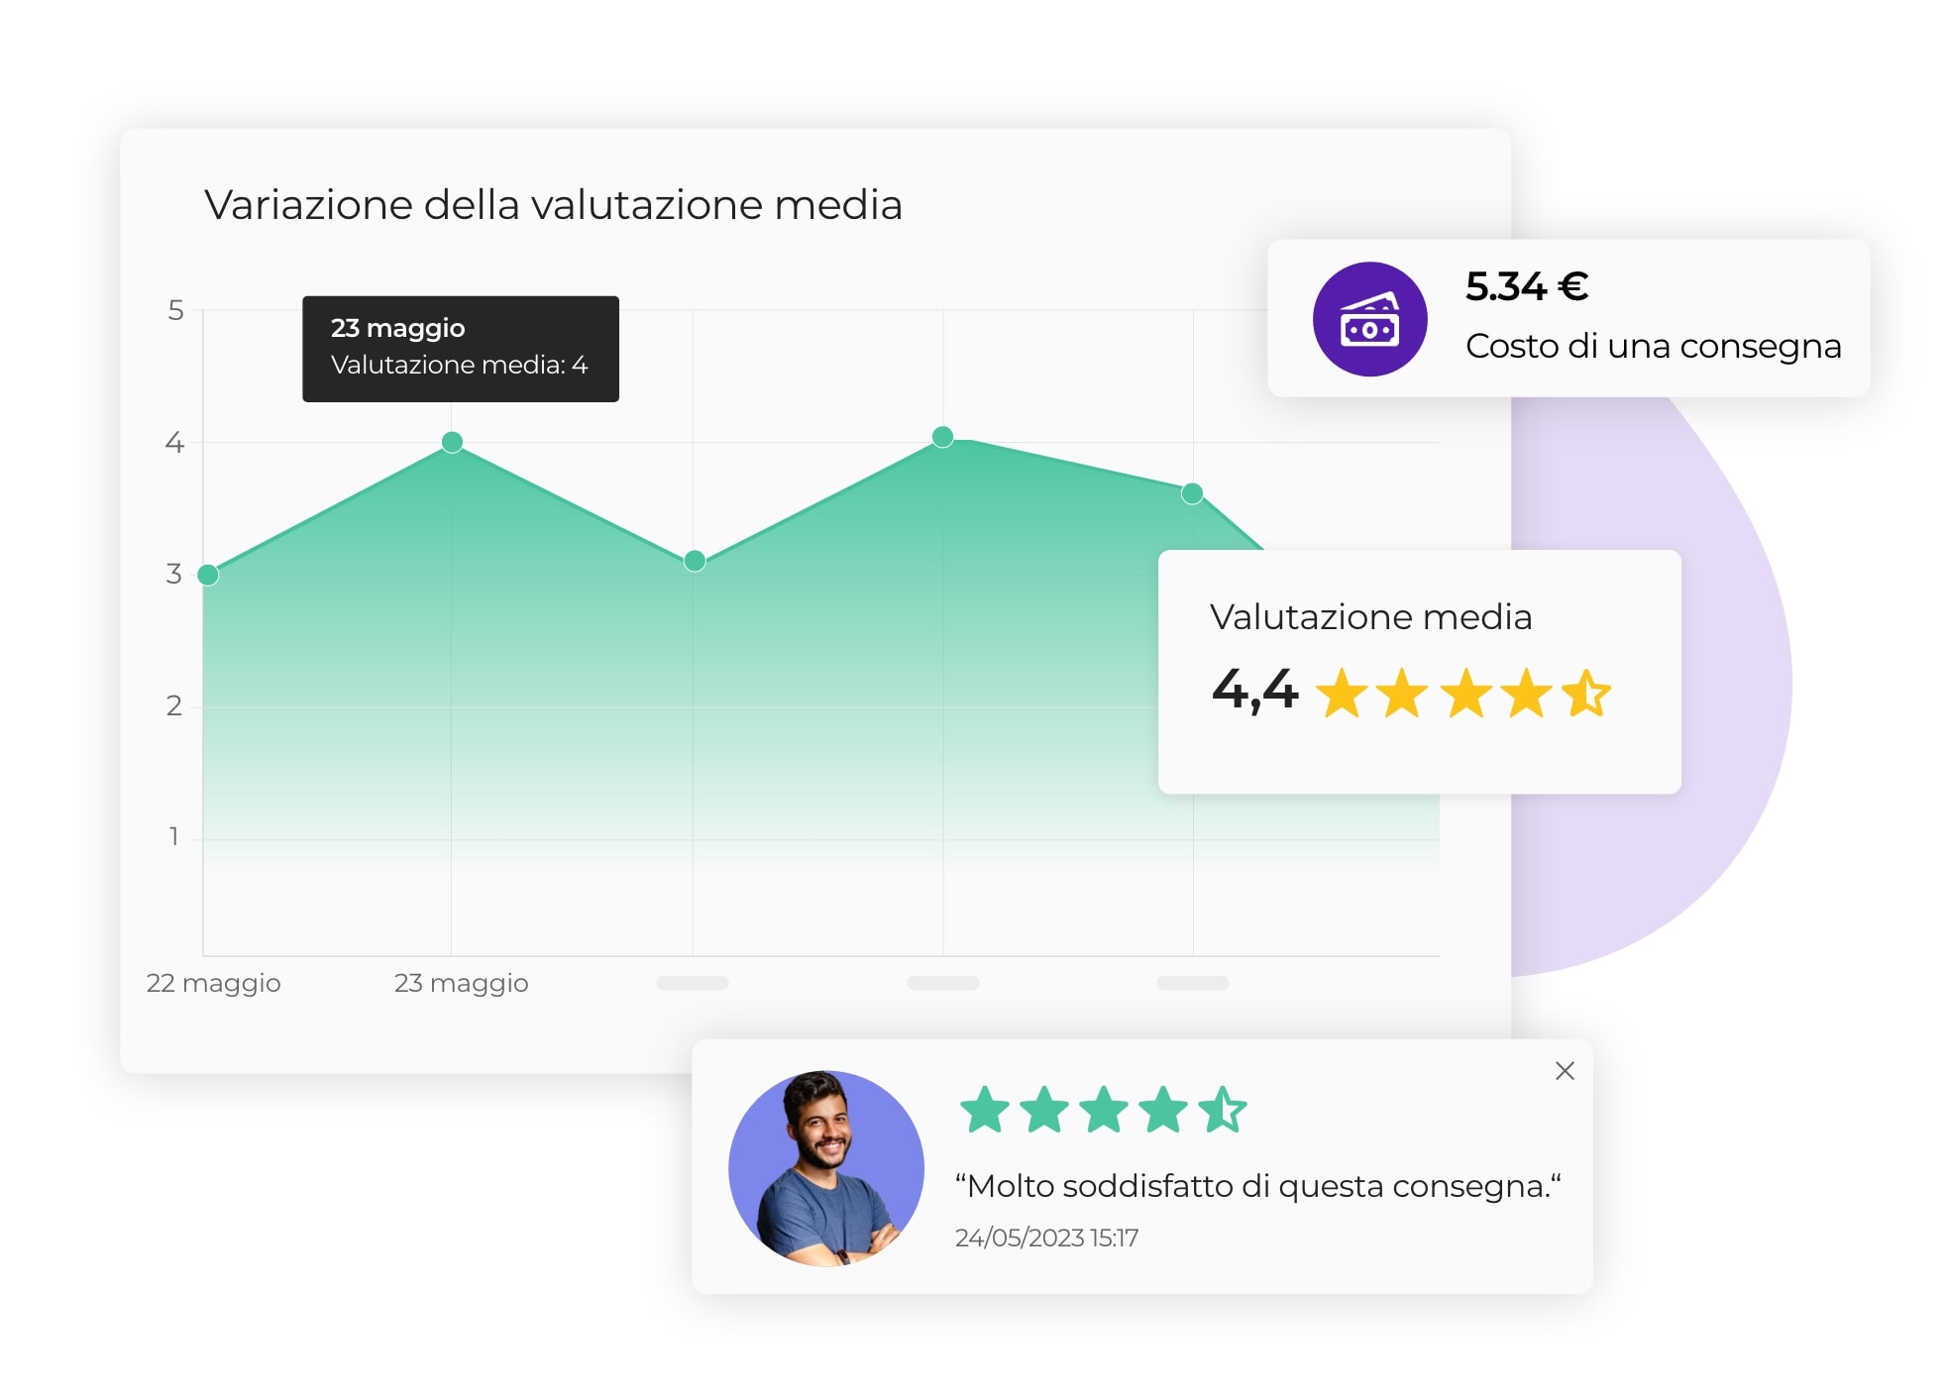Select the 22 maggio chart data point
The height and width of the screenshot is (1398, 1947).
tap(208, 575)
